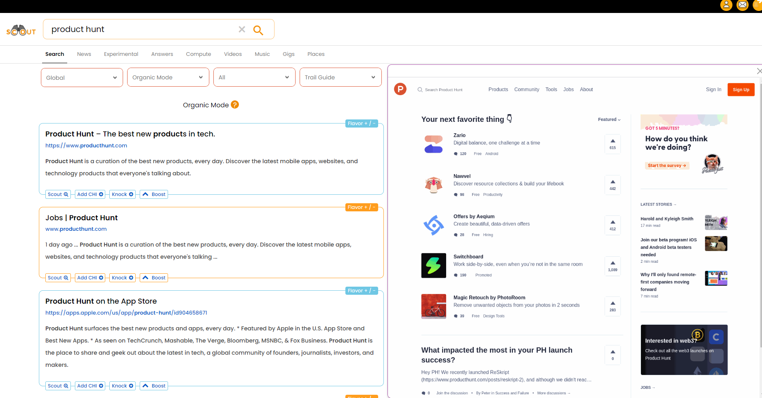Click Zario comment count 120

460,154
